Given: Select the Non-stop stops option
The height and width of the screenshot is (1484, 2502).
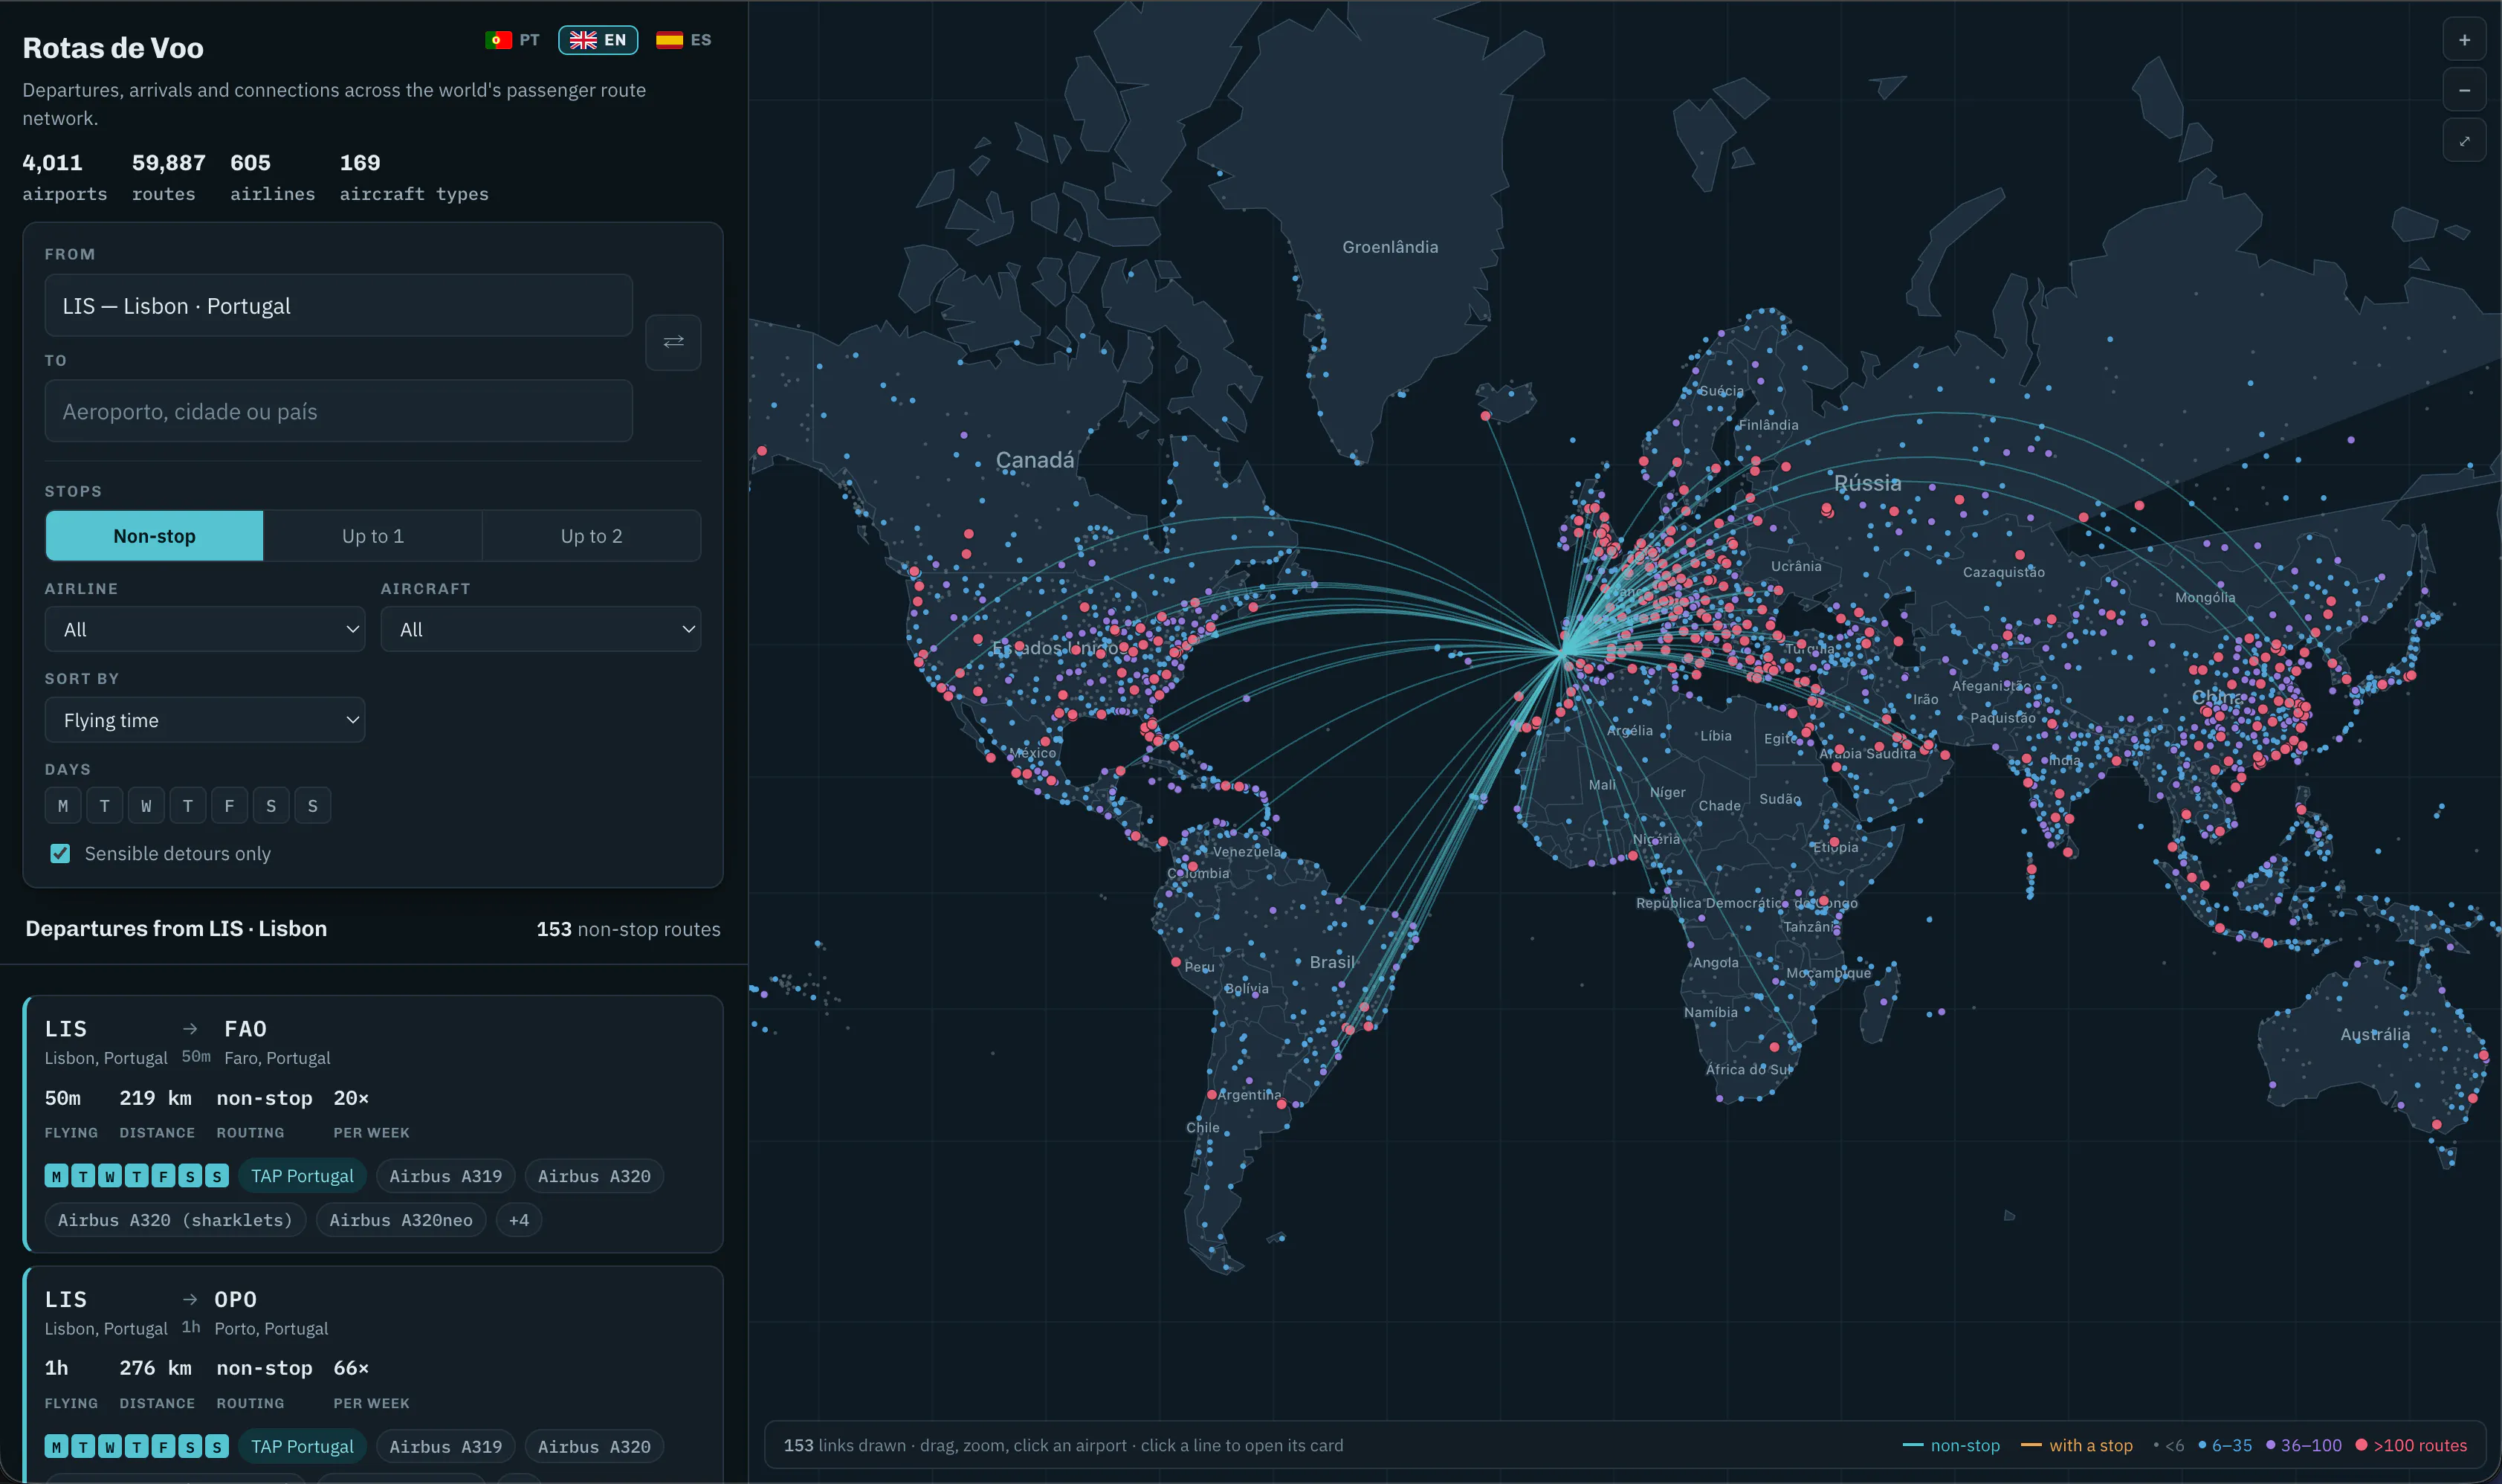Looking at the screenshot, I should click(154, 536).
